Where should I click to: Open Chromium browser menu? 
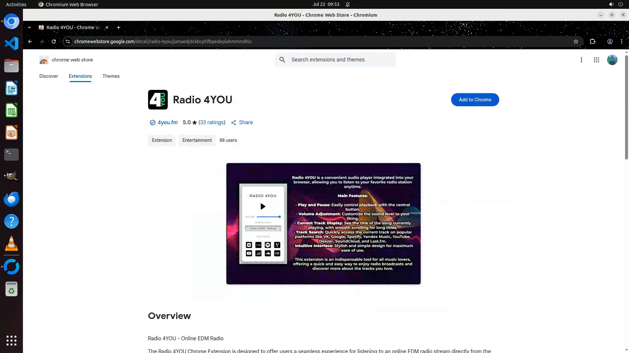pyautogui.click(x=621, y=42)
